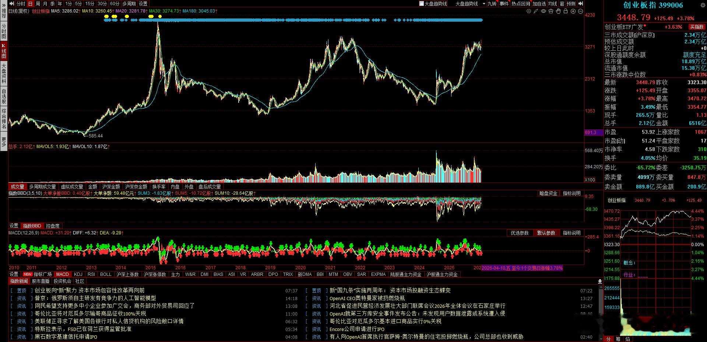The height and width of the screenshot is (342, 707).
Task: Open 设置 in the period toolbar
Action: 143,4
